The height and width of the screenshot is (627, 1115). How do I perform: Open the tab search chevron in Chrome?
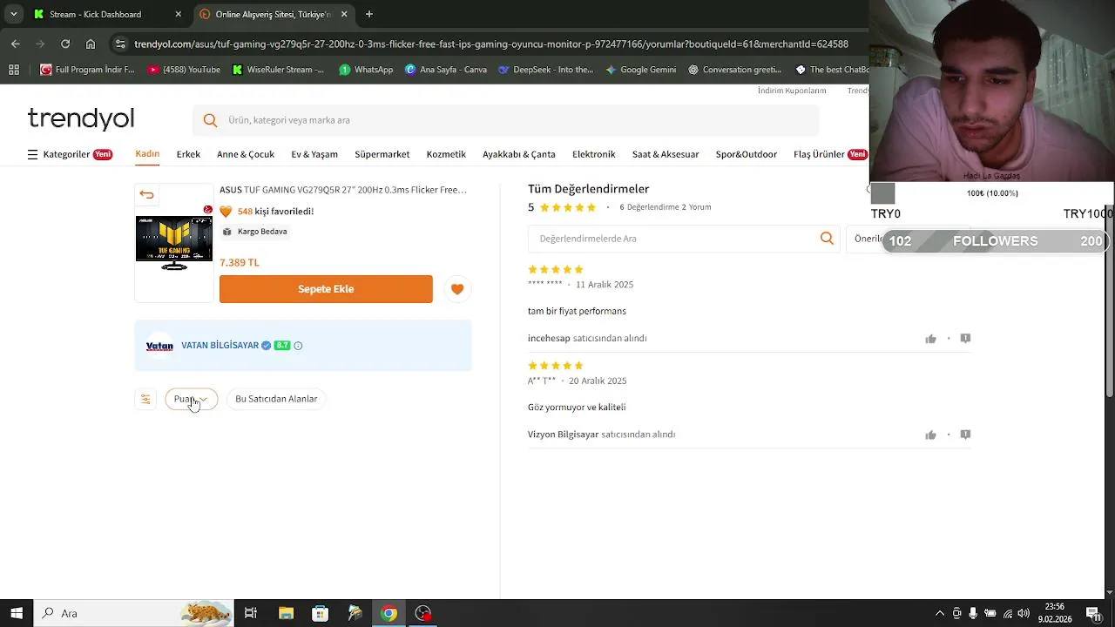click(x=13, y=14)
